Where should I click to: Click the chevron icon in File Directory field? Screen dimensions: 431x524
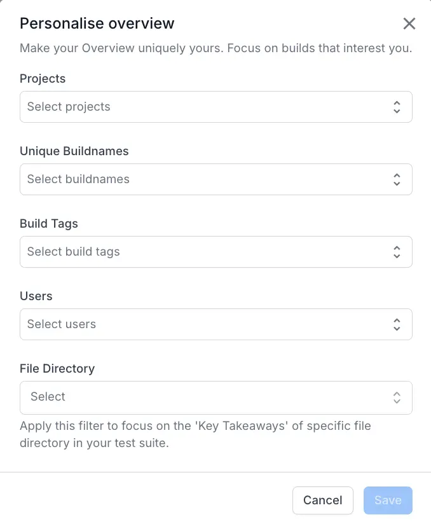[x=397, y=397]
